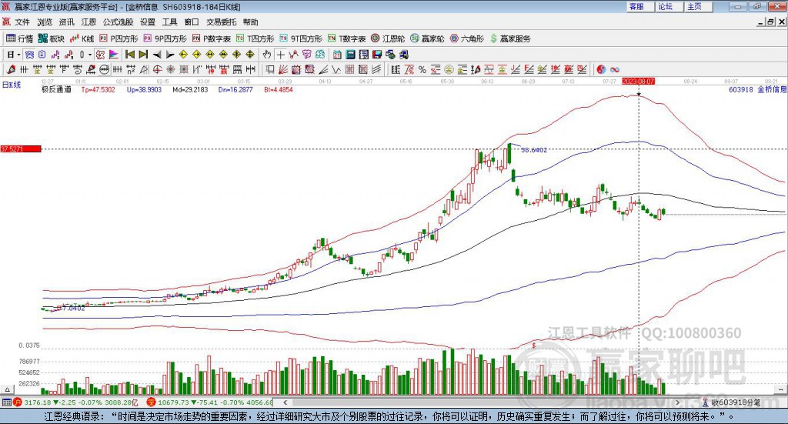Launch the 赢家轮 winner wheel
This screenshot has width=788, height=424.
(x=427, y=38)
